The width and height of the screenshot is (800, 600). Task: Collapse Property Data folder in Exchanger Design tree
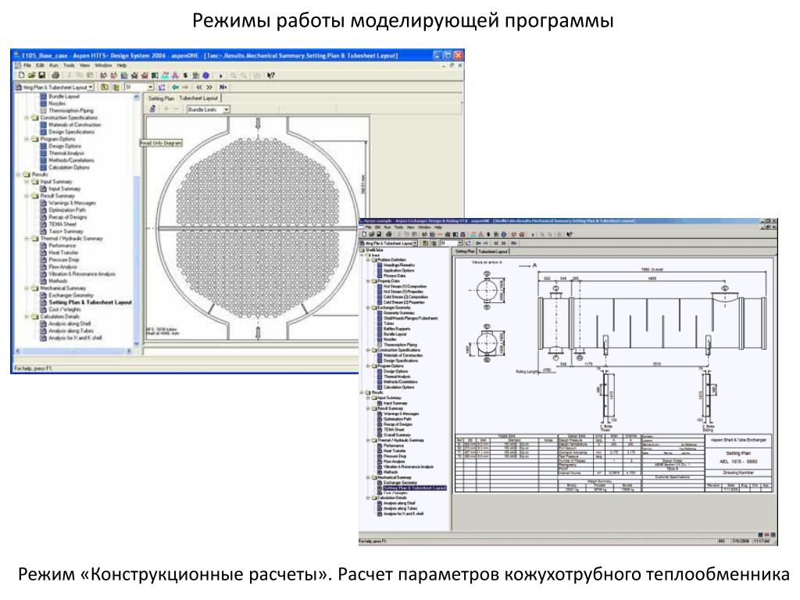tap(369, 281)
